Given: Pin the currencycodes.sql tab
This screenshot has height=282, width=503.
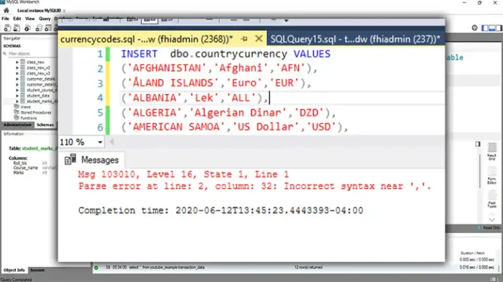Looking at the screenshot, I should tap(244, 39).
